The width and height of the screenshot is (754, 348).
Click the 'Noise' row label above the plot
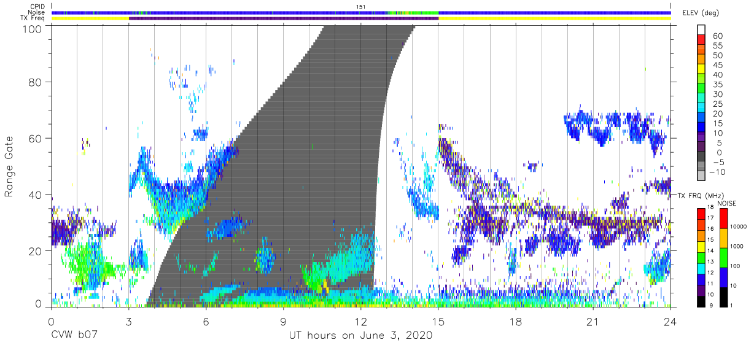(37, 12)
